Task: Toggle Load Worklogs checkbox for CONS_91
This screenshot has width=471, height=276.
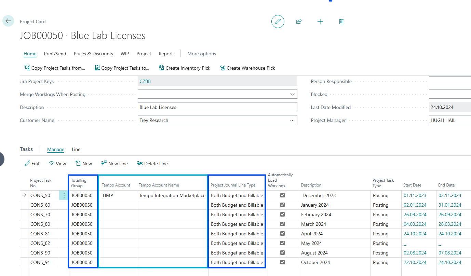Action: tap(282, 262)
